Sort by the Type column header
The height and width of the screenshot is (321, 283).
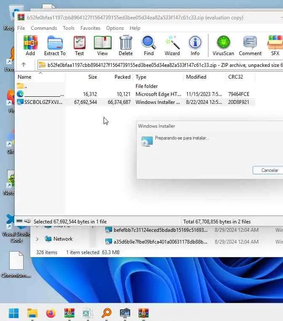[158, 77]
